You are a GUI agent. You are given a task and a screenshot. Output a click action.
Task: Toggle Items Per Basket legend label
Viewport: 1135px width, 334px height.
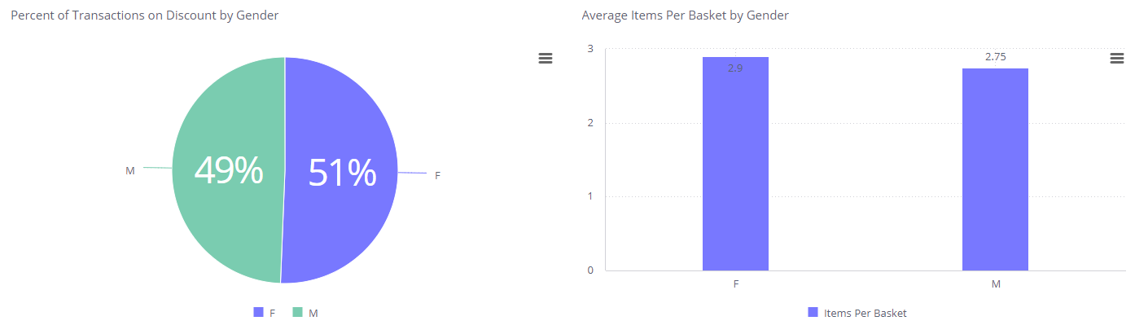point(865,313)
